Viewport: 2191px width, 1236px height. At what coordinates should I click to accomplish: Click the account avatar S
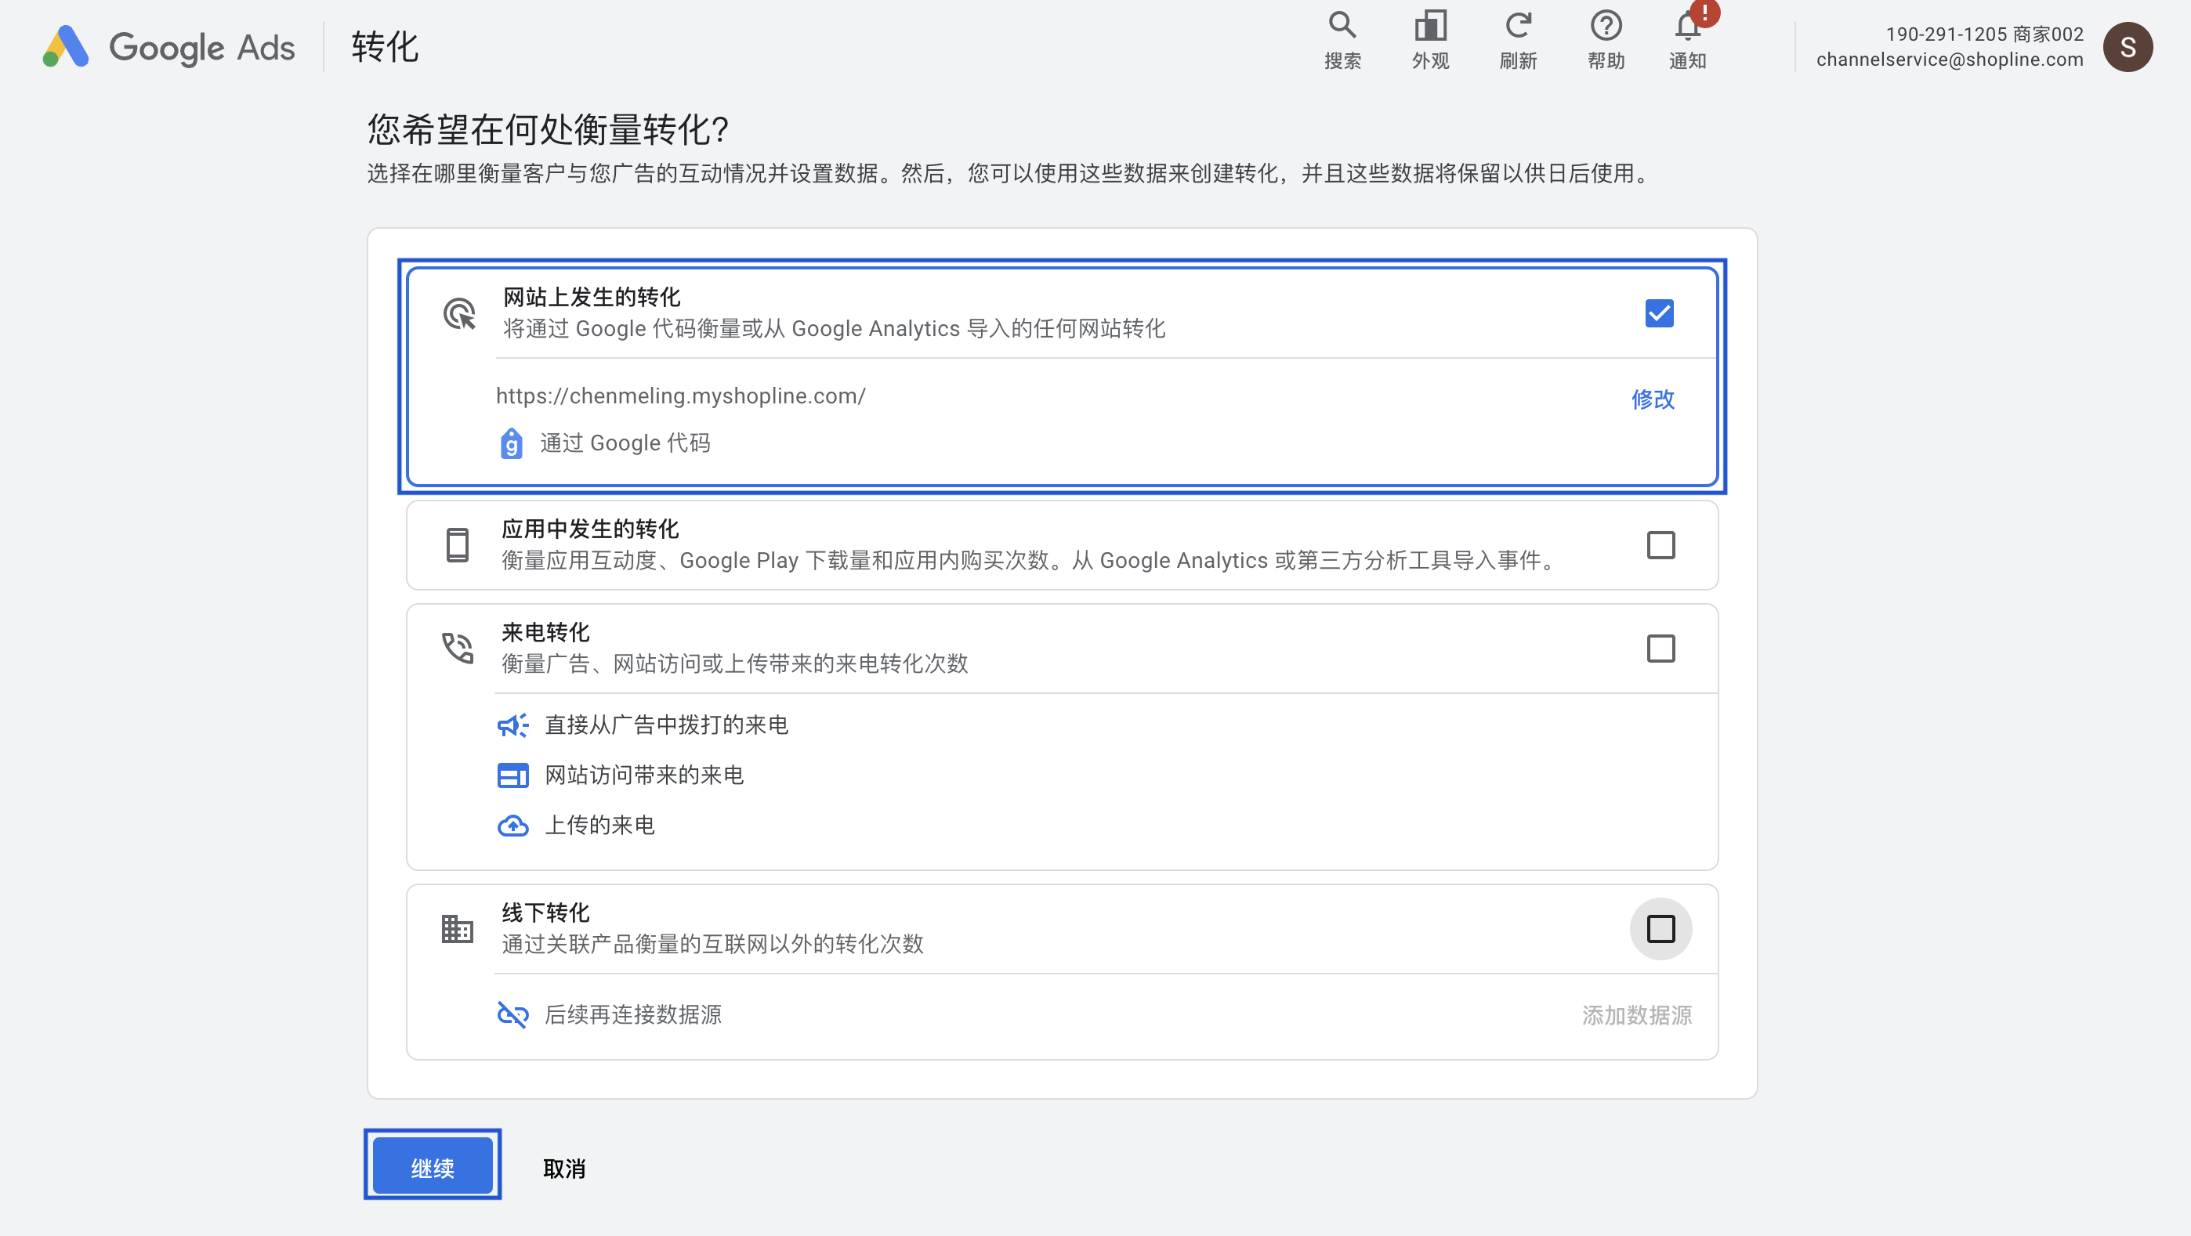point(2128,47)
